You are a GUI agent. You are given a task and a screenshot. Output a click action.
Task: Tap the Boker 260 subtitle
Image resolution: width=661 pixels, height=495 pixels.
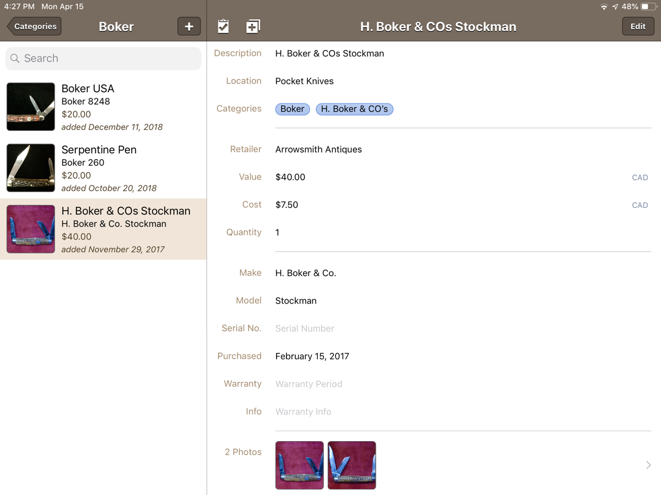coord(83,162)
